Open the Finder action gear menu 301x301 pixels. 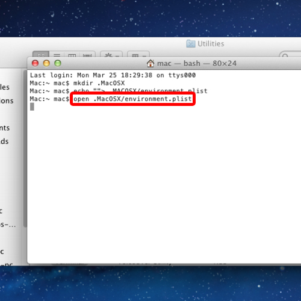click(111, 55)
